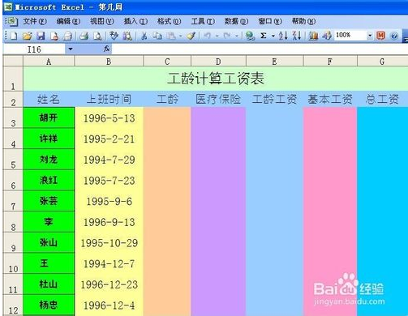Viewport: 408px width, 316px height.
Task: Print with the printer icon
Action: pos(84,36)
